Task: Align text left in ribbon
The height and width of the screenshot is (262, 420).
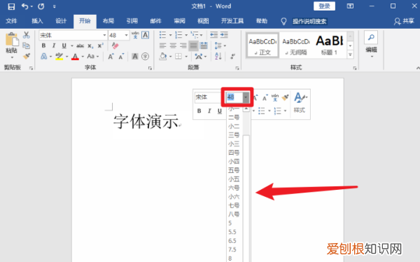Action: [162, 46]
